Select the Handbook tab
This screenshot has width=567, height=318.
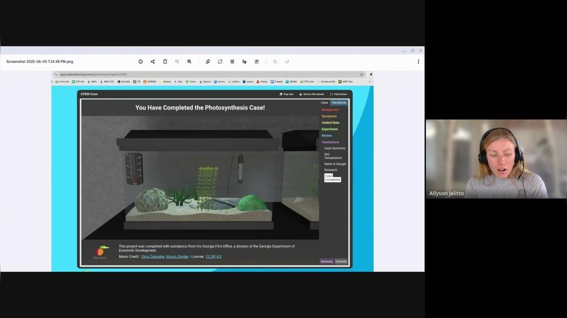pyautogui.click(x=339, y=102)
